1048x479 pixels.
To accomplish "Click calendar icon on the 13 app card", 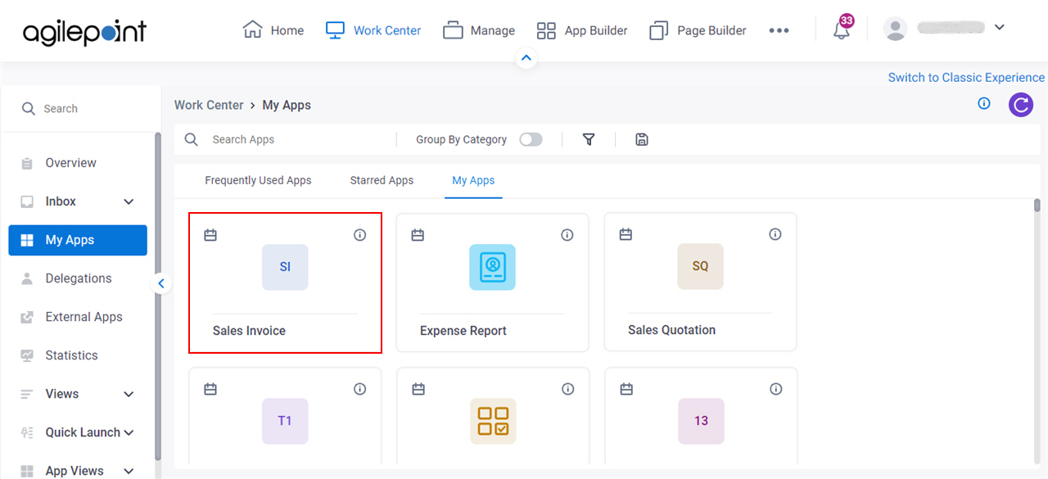I will tap(626, 389).
